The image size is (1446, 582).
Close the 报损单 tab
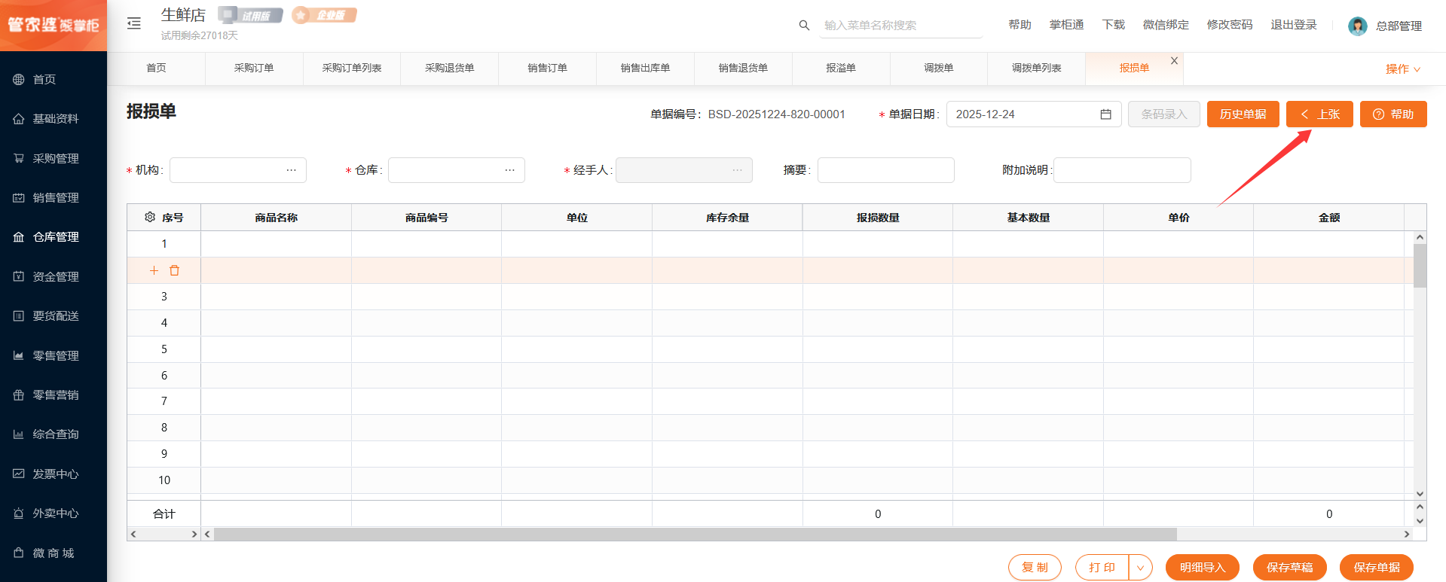tap(1174, 61)
